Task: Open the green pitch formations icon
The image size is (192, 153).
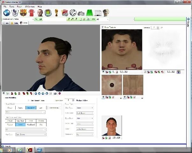Action: click(x=90, y=13)
